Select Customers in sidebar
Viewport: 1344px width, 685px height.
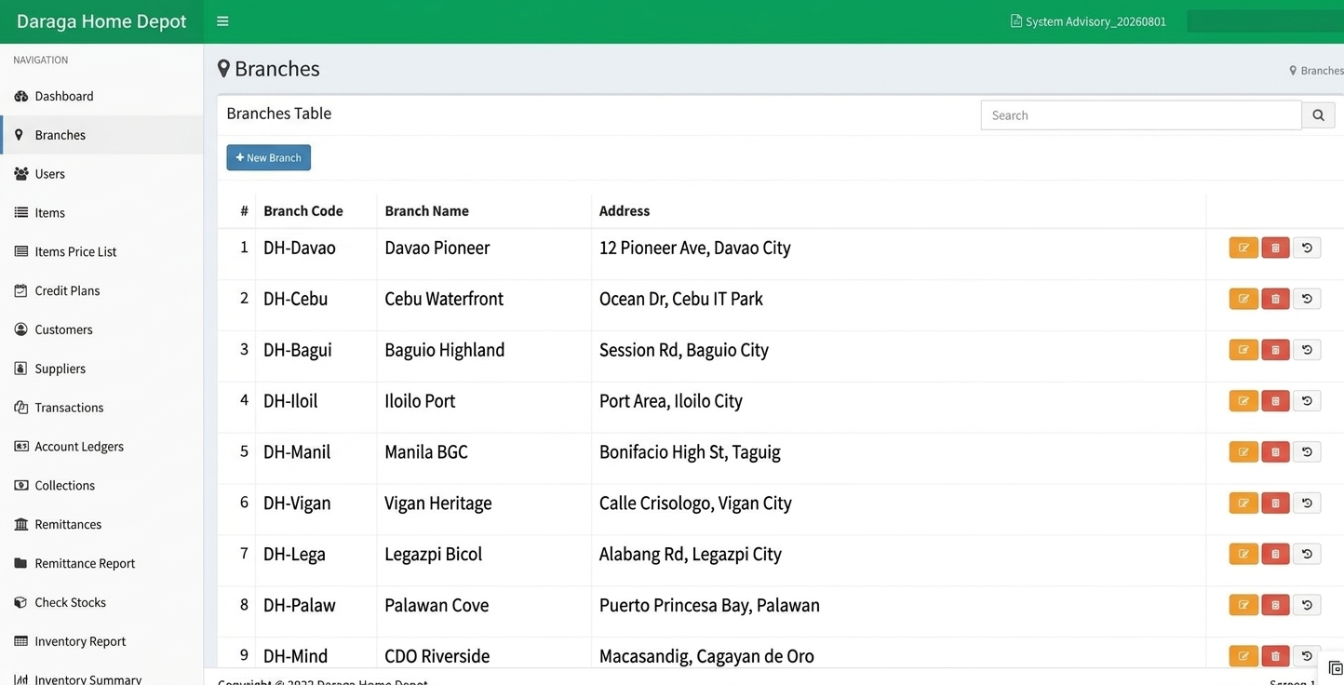coord(101,329)
